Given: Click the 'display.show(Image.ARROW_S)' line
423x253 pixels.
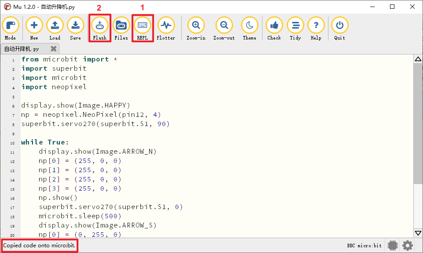Looking at the screenshot, I should tap(97, 225).
